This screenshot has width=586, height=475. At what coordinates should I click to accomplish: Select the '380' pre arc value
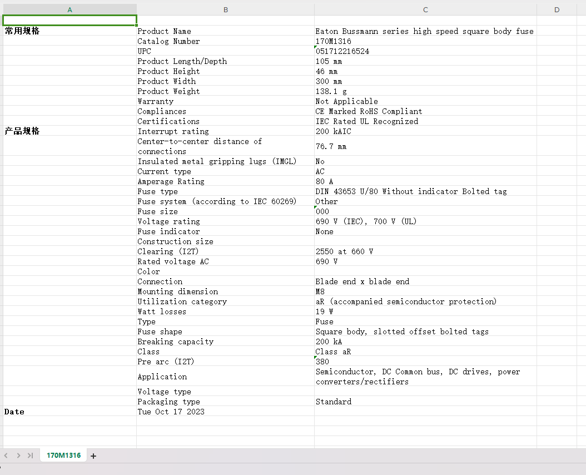426,362
